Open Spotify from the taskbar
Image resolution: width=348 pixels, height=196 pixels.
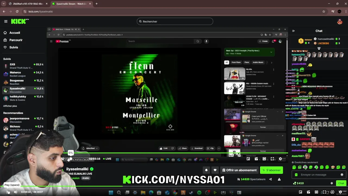click(199, 192)
